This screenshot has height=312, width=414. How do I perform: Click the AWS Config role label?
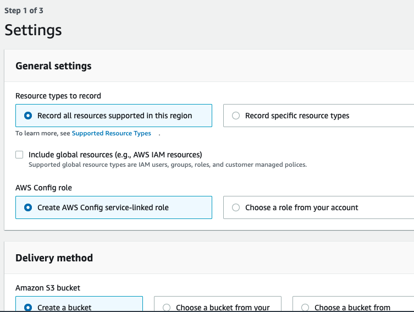point(43,188)
